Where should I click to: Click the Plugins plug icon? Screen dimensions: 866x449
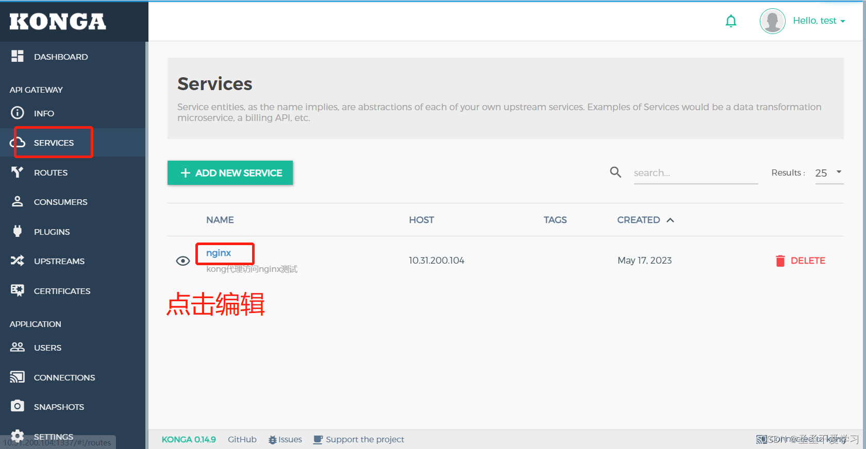pos(18,231)
